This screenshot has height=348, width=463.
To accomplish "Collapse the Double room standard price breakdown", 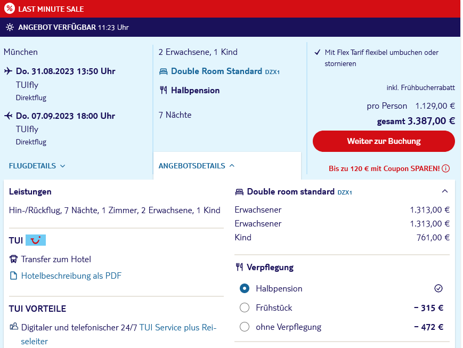I will (445, 191).
